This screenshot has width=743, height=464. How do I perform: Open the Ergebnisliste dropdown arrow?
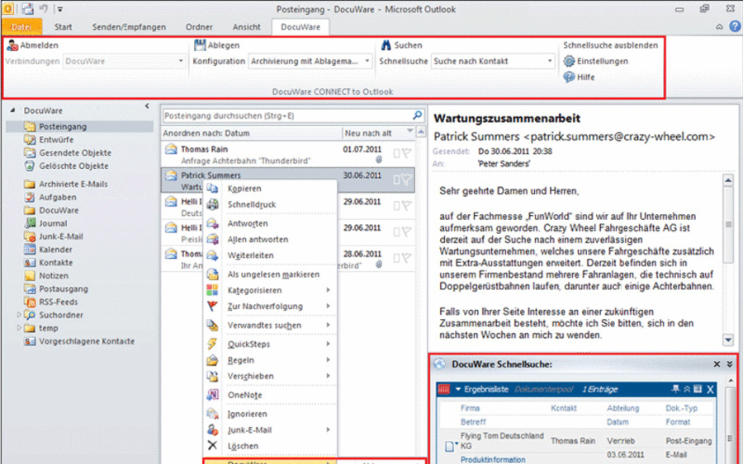458,389
